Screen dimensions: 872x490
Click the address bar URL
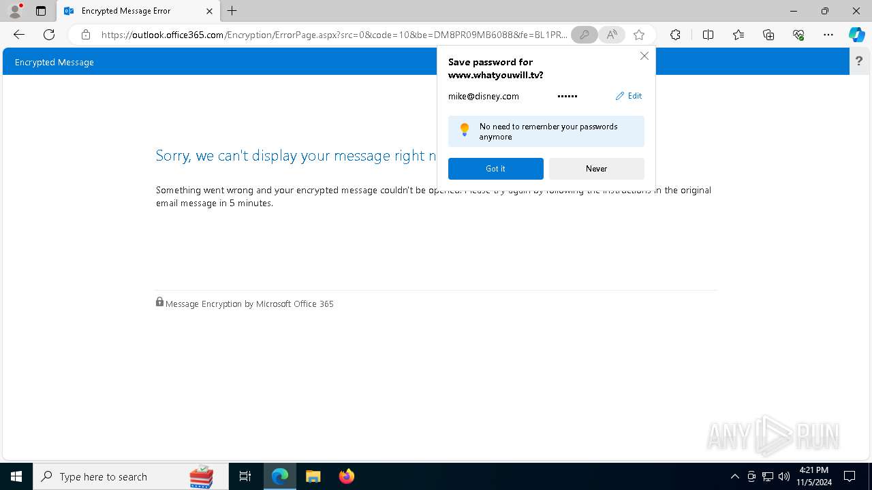pos(334,35)
